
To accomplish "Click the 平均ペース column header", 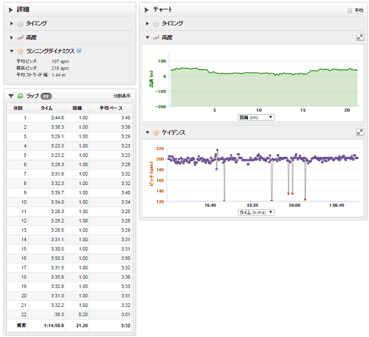I will coord(110,108).
